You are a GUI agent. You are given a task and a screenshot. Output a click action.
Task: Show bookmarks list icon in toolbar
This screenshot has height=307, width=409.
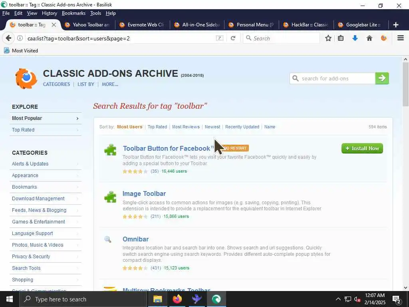point(341,38)
